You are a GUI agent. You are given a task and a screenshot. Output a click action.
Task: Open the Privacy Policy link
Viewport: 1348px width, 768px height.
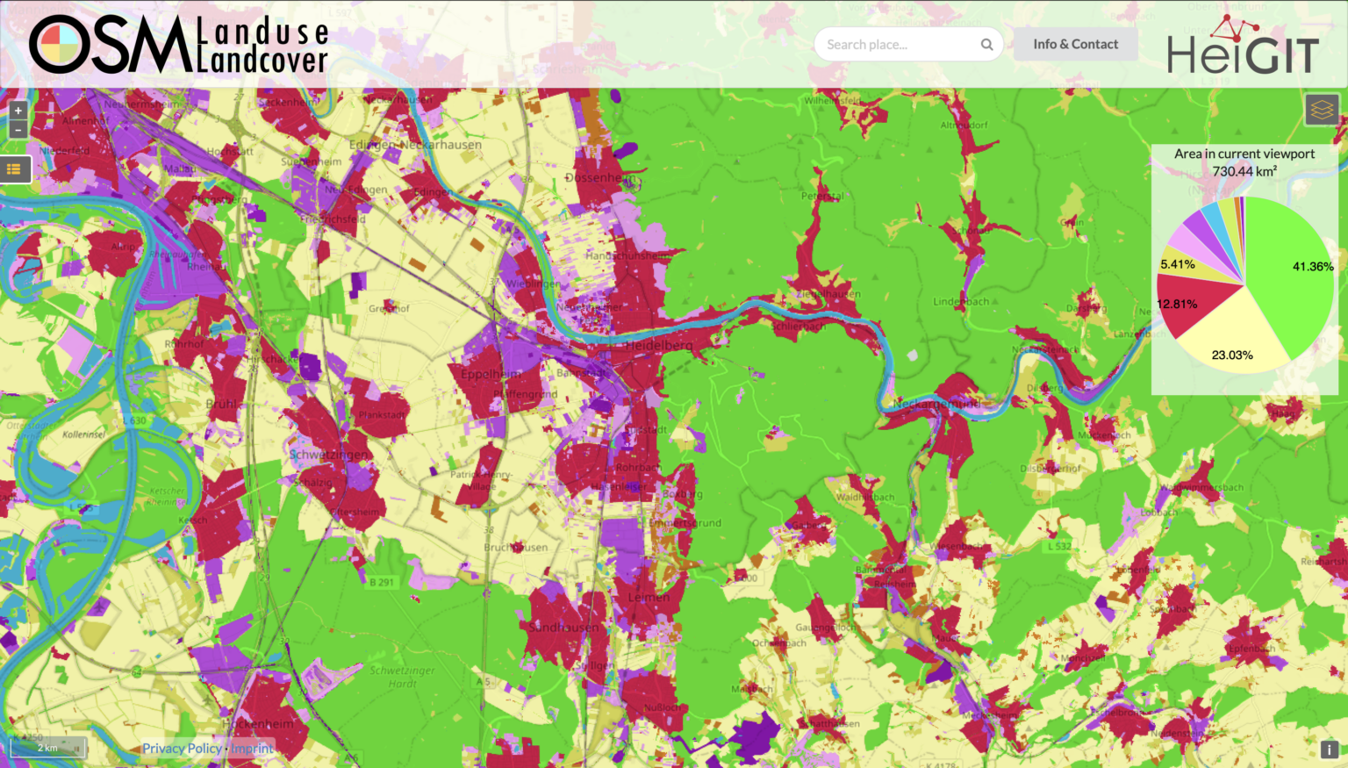coord(182,748)
